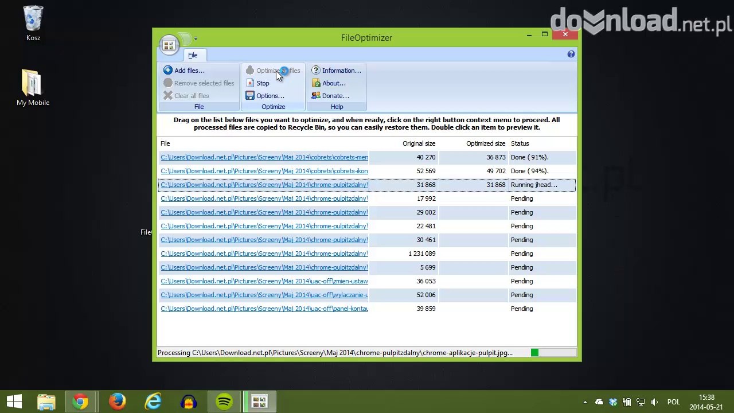Select the My Mobile folder on the desktop
The width and height of the screenshot is (734, 413).
(x=33, y=88)
